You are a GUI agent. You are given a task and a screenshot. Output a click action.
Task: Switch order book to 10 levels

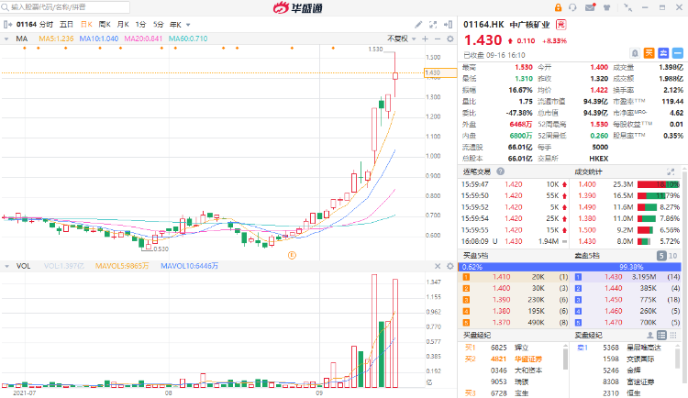click(x=672, y=255)
